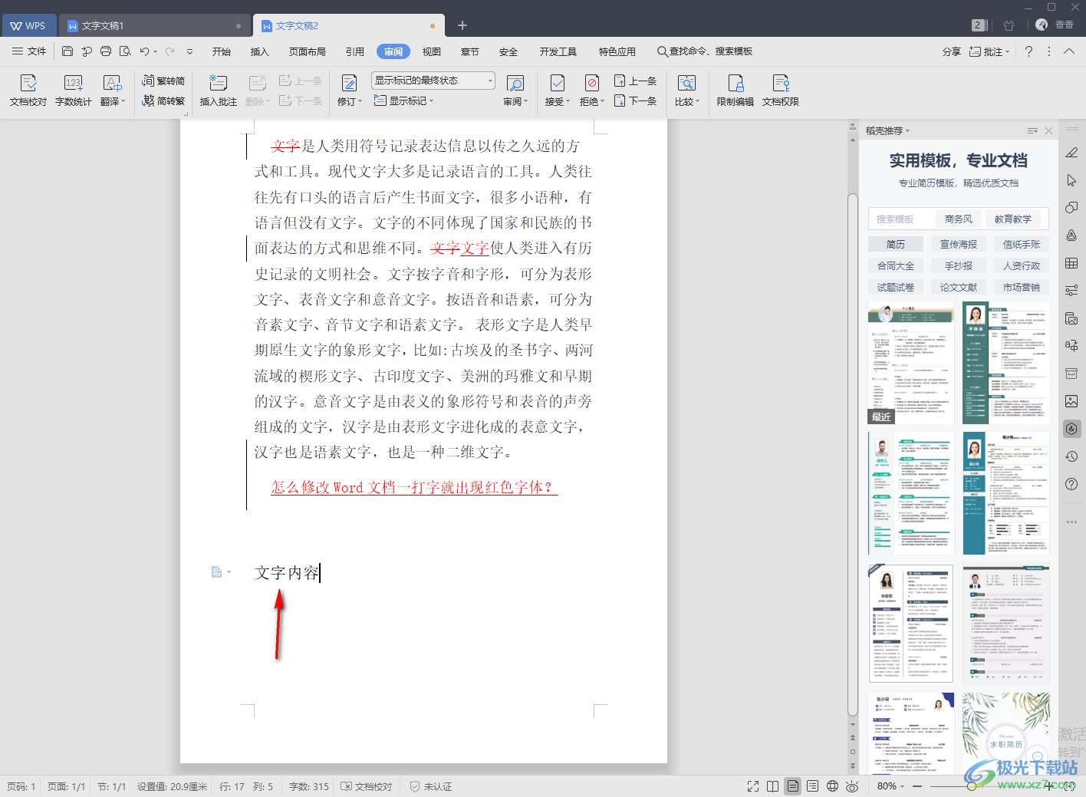Click the 分享 share button
This screenshot has width=1086, height=797.
point(952,51)
